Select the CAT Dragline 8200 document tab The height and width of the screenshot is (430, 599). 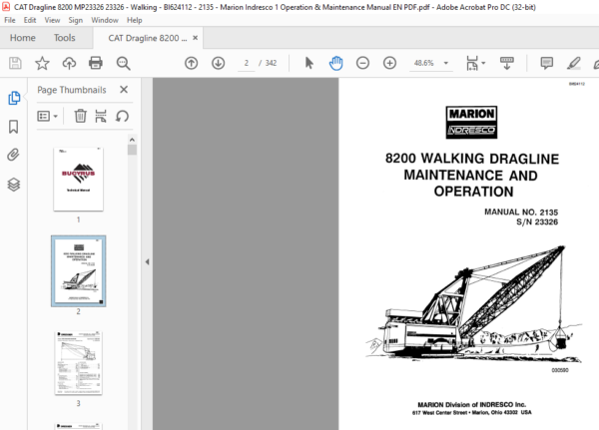point(148,38)
